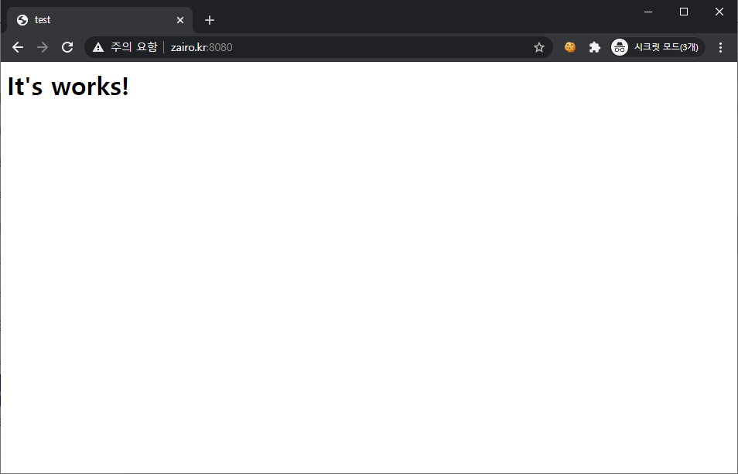Close the test tab
Image resolution: width=738 pixels, height=474 pixels.
tap(180, 20)
